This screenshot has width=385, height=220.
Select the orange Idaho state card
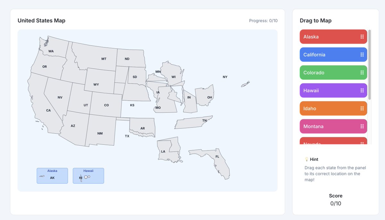pos(333,109)
